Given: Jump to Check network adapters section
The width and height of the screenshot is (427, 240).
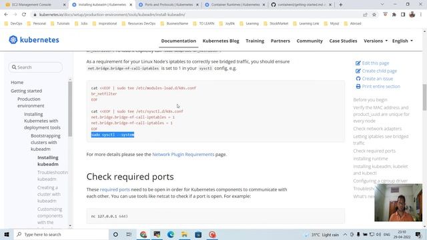Looking at the screenshot, I should 377,129.
